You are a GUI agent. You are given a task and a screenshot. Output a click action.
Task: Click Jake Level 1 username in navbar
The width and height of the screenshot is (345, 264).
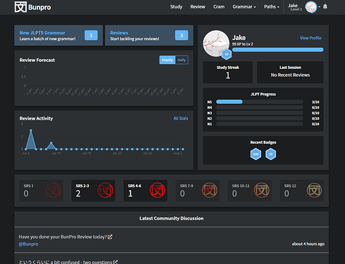[x=295, y=7]
